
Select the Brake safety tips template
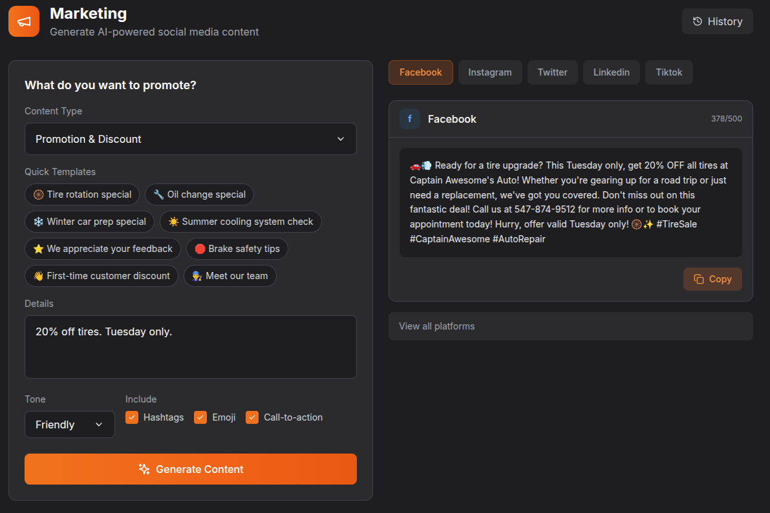[x=237, y=249]
